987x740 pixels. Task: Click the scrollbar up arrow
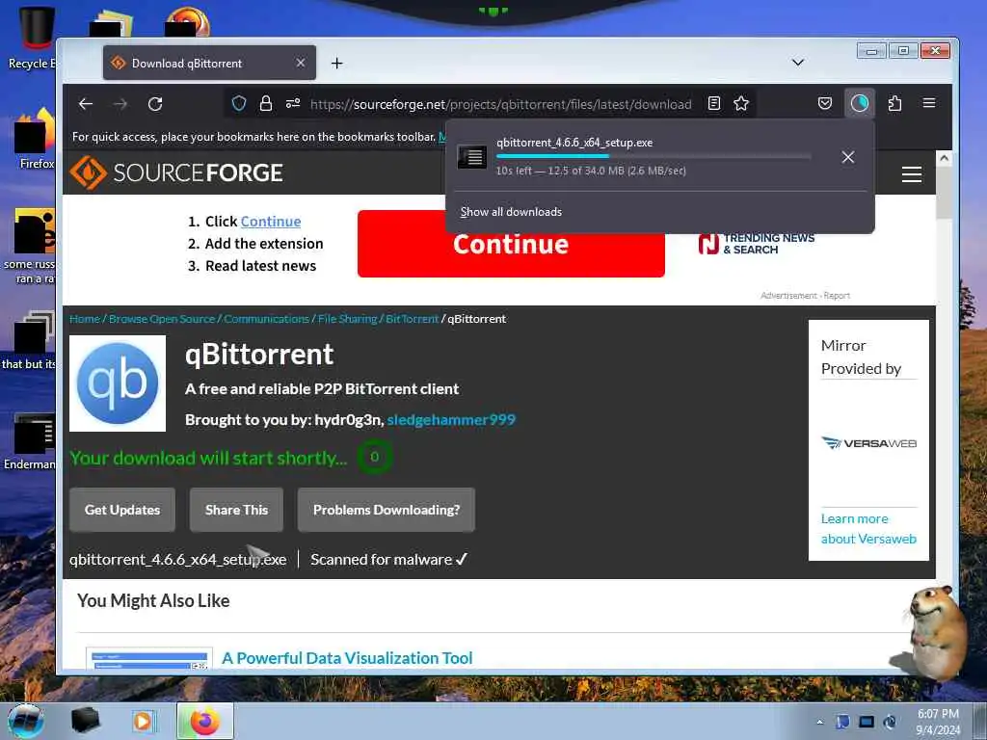point(944,158)
